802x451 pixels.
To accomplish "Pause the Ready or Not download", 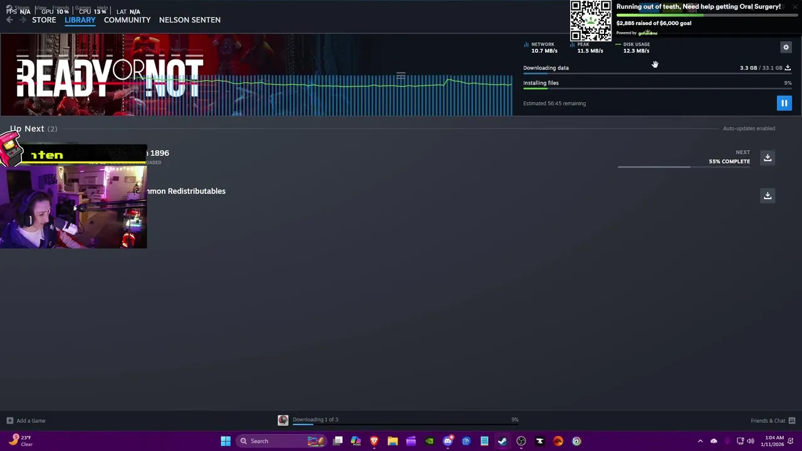I will tap(784, 103).
